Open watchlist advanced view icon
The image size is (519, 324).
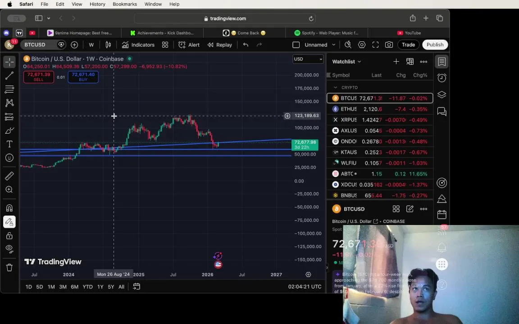pos(410,62)
